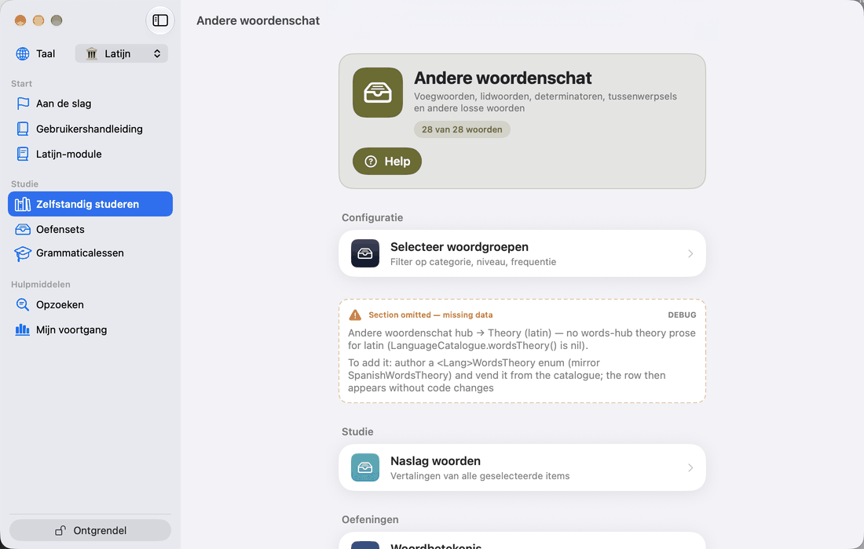864x549 pixels.
Task: Open Naslag woorden
Action: 522,467
